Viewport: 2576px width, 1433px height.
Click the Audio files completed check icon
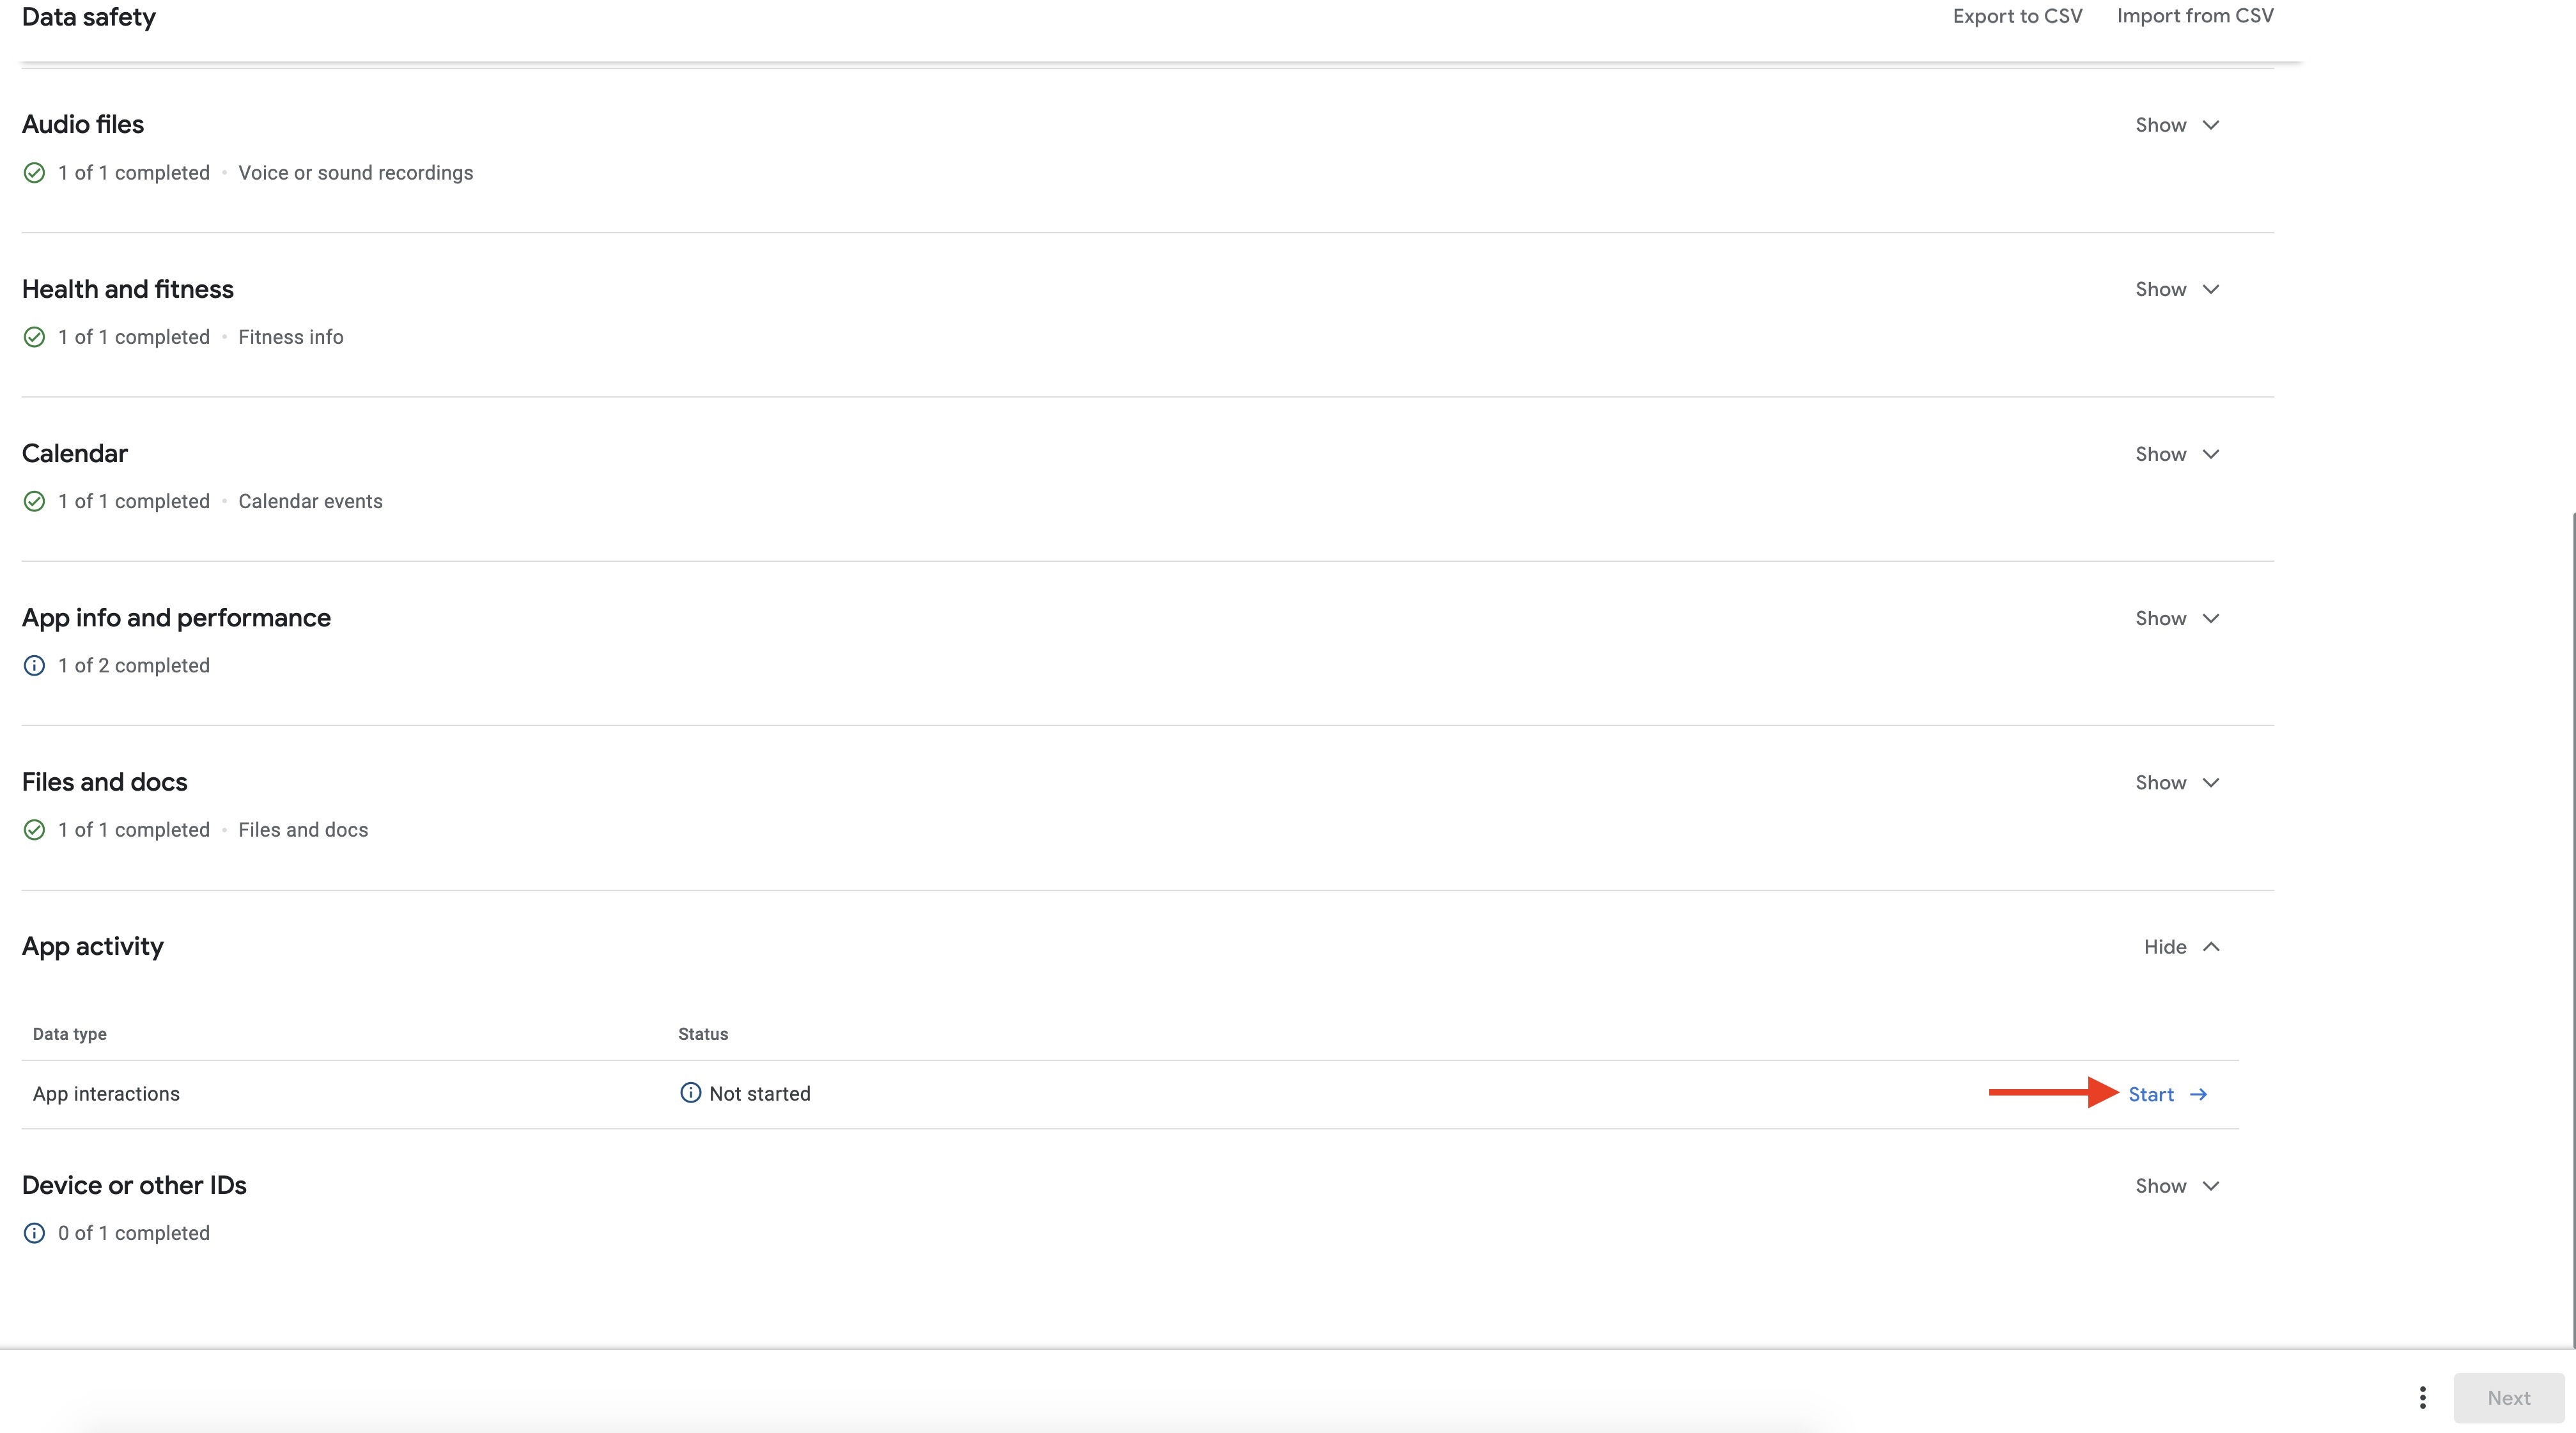point(34,173)
